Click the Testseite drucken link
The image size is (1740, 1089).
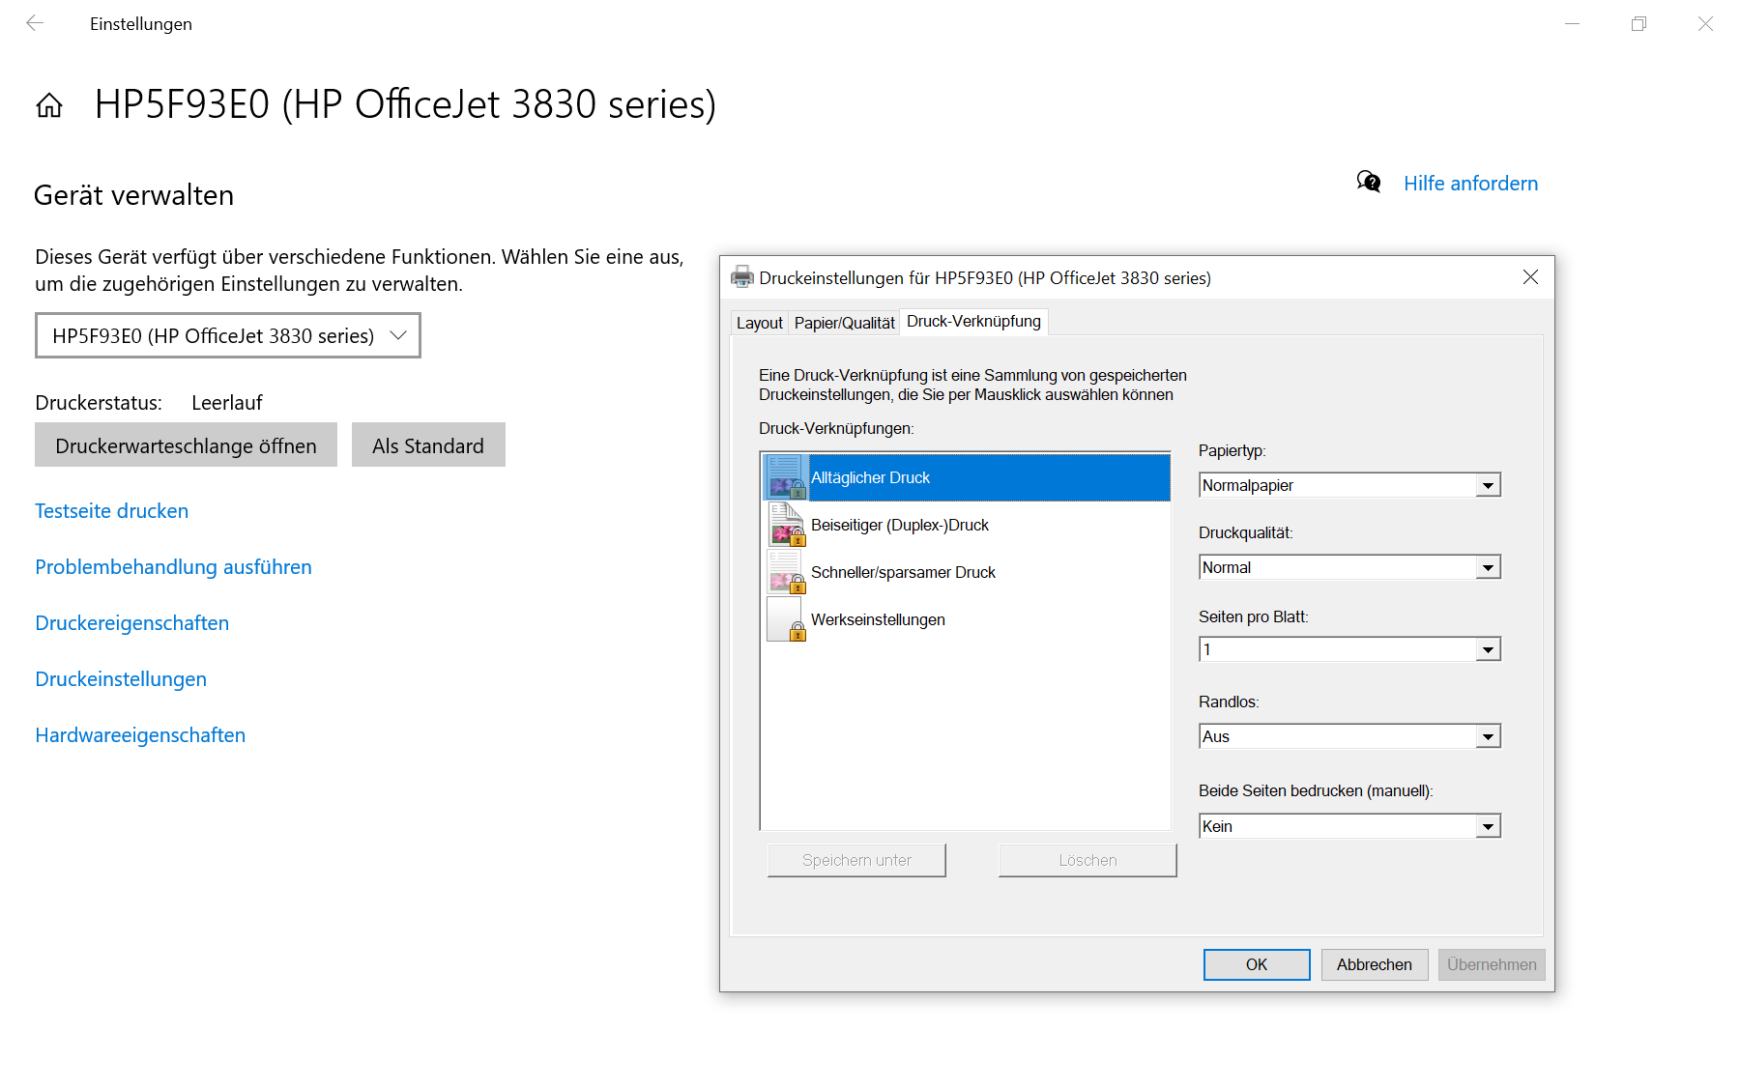tap(111, 510)
